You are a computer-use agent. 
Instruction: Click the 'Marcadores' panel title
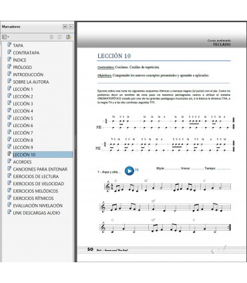[11, 27]
